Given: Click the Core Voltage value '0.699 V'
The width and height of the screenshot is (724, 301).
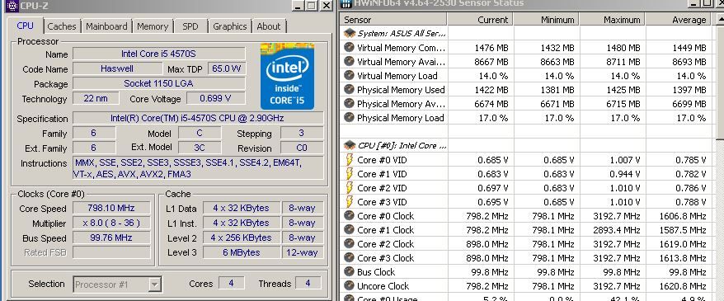Looking at the screenshot, I should point(215,98).
